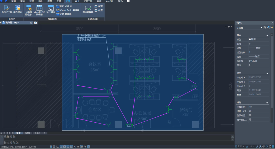Switch to 布局2 layout tab
The image size is (275, 149).
coord(37,133)
